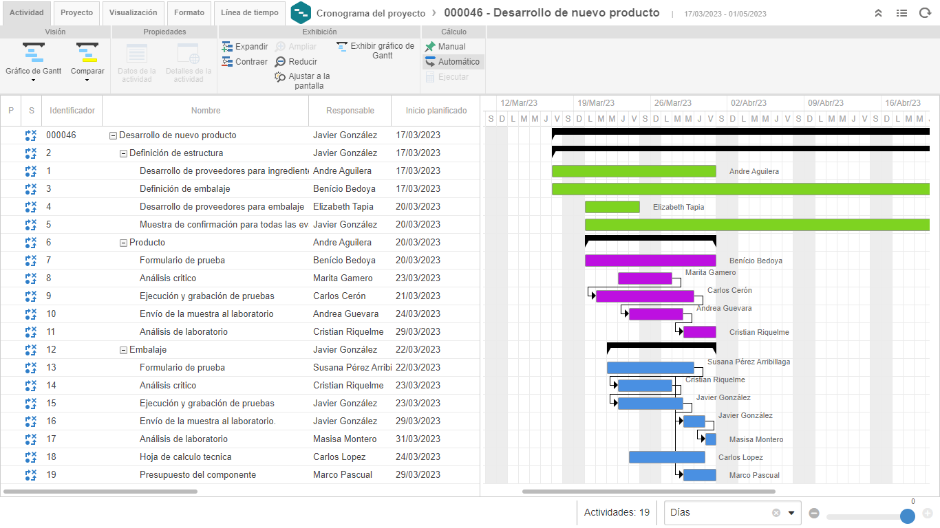This screenshot has height=528, width=940.
Task: Collapse the Definición de estructura group
Action: click(x=124, y=153)
